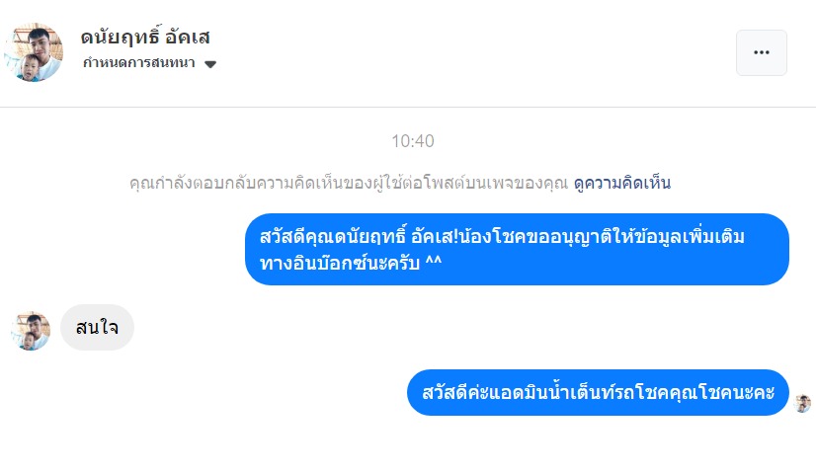The height and width of the screenshot is (475, 816).
Task: Select the สนใจ message bubble
Action: click(x=97, y=327)
